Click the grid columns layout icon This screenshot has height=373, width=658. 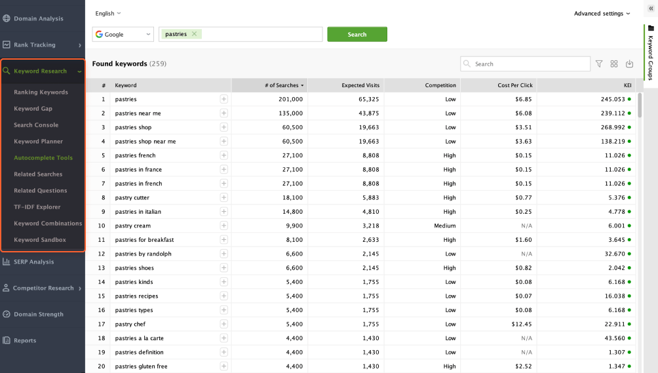614,64
